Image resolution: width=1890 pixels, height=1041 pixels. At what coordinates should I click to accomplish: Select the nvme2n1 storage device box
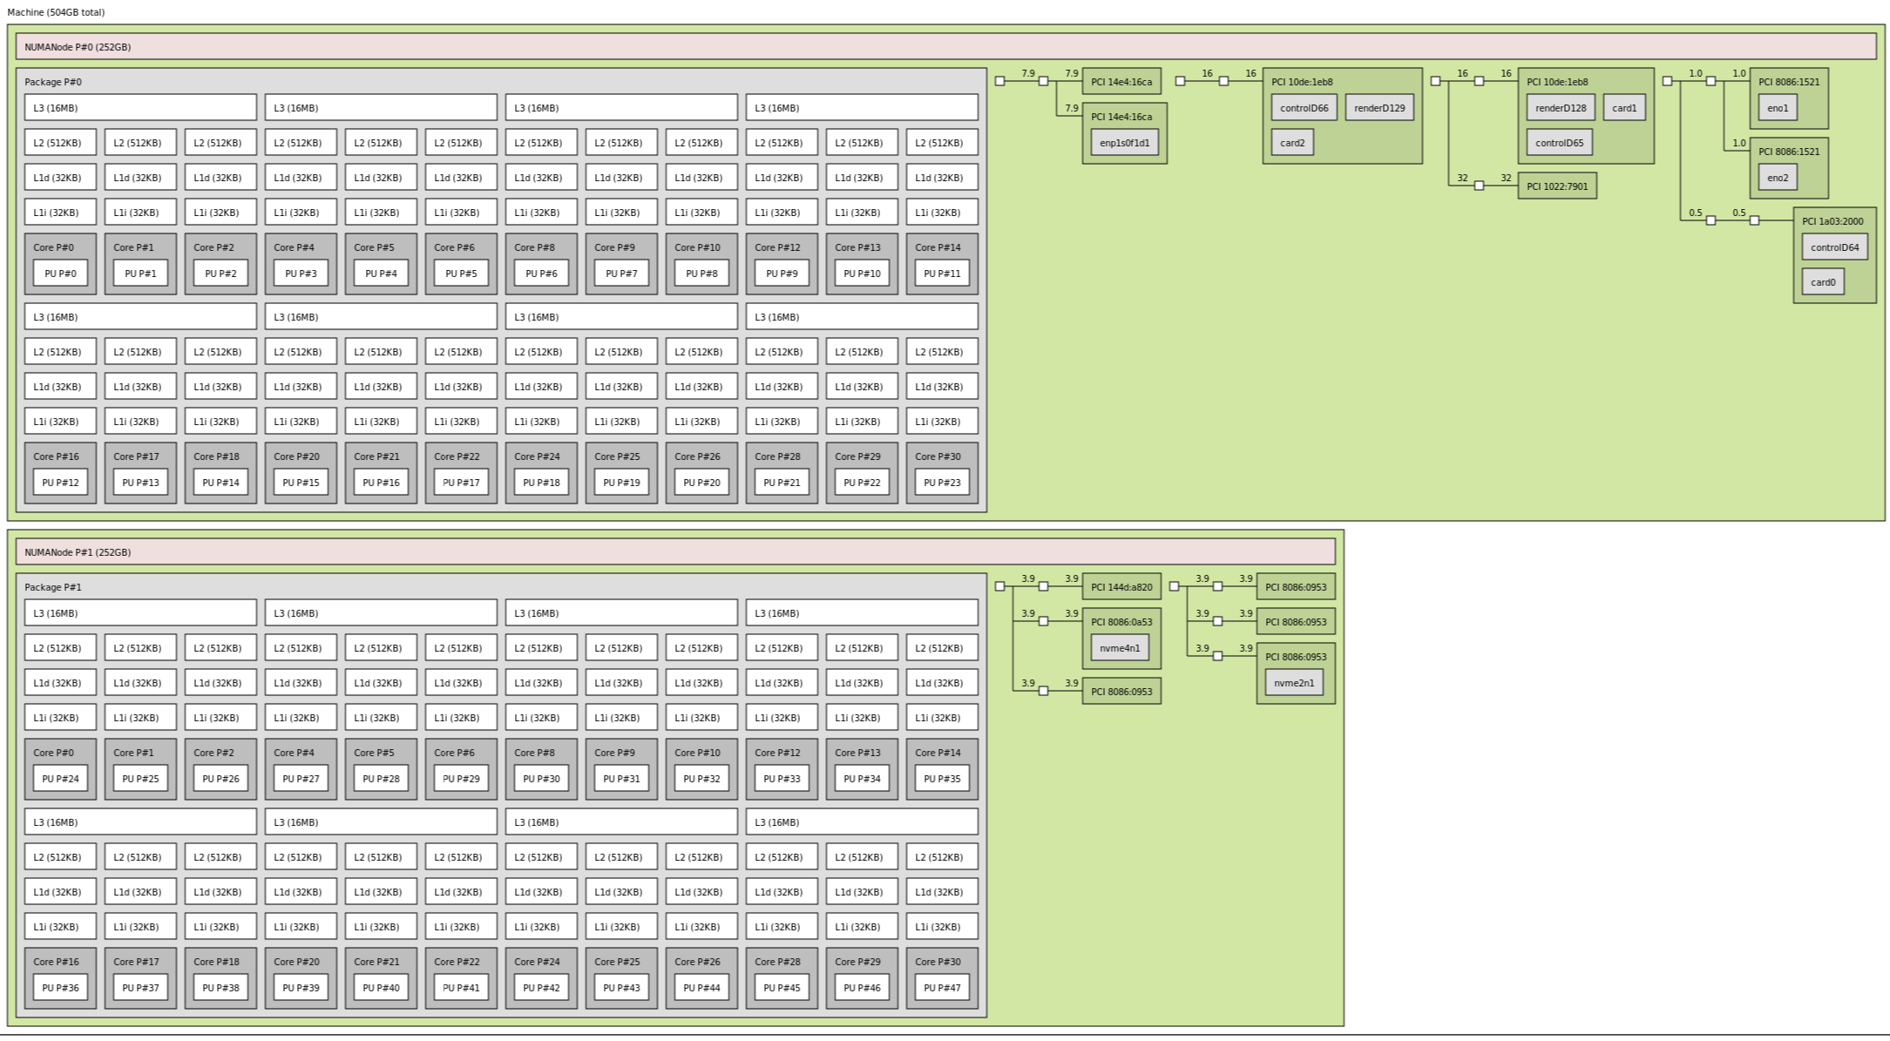coord(1294,683)
